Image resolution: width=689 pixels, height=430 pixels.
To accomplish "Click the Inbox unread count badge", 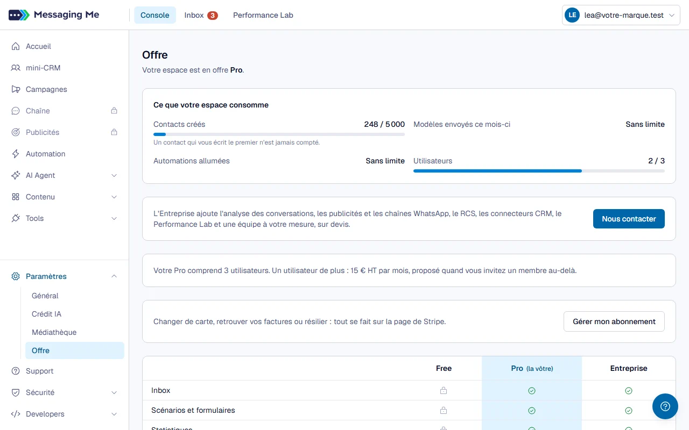I will pyautogui.click(x=213, y=16).
